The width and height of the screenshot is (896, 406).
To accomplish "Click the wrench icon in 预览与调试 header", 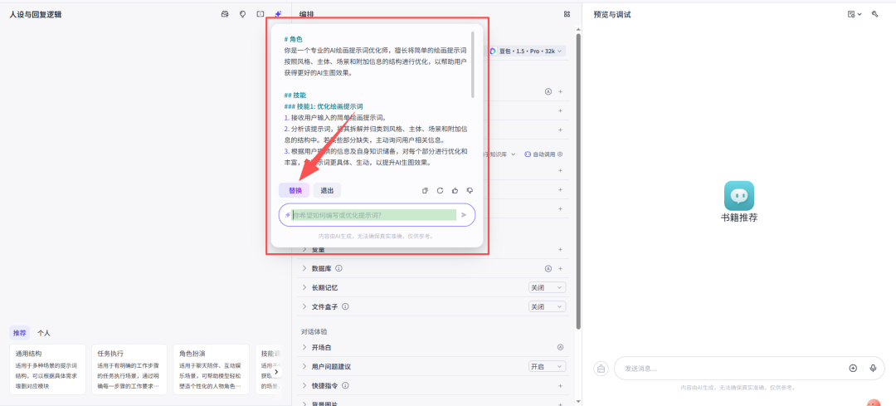I will coord(875,14).
